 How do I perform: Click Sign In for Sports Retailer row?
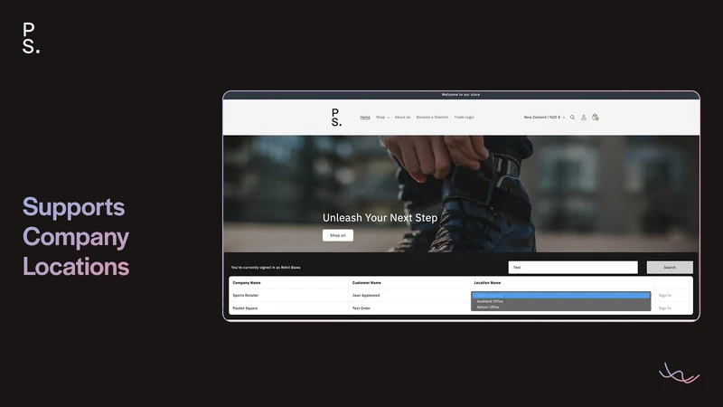[x=665, y=296]
